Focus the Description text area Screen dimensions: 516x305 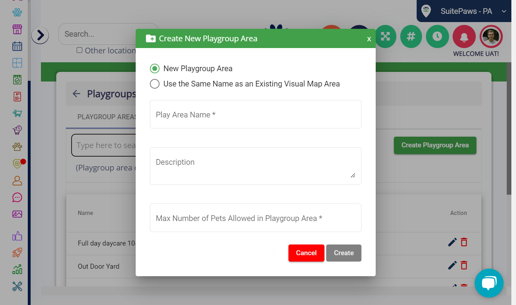[256, 166]
